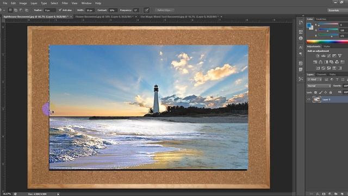Open the Window menu
This screenshot has height=196, width=348.
pos(86,3)
